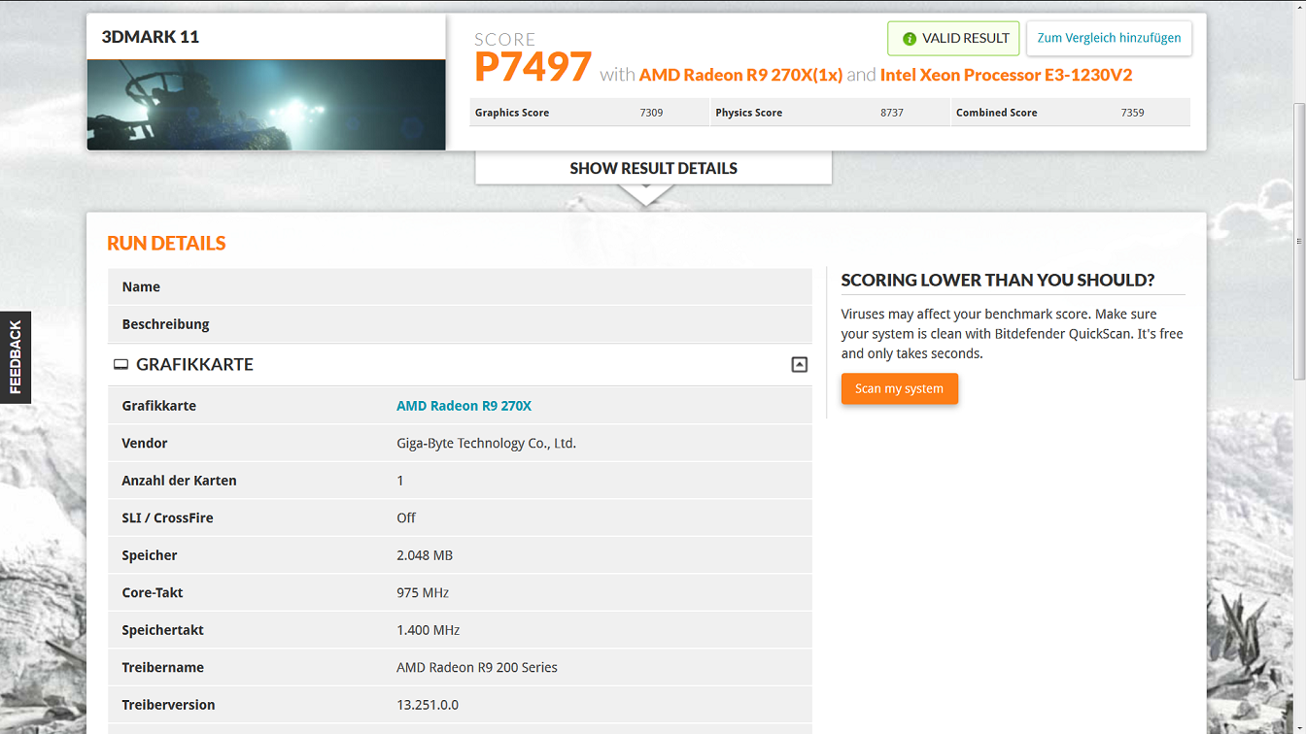Click the 'Grafikkarte' row label
The height and width of the screenshot is (734, 1306).
tap(159, 406)
